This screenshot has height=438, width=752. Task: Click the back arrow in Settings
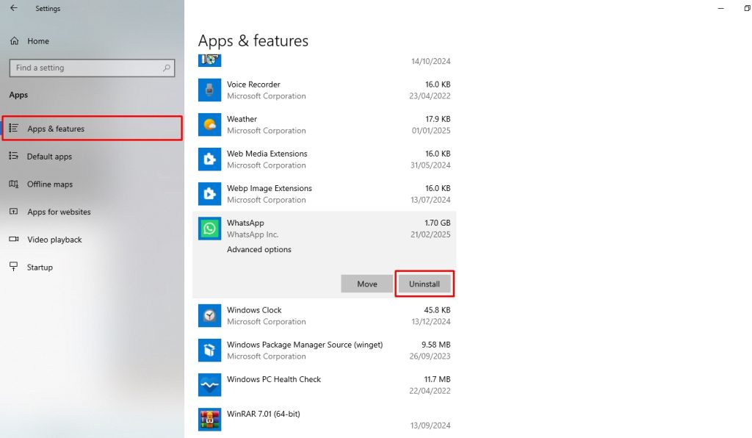[x=13, y=8]
